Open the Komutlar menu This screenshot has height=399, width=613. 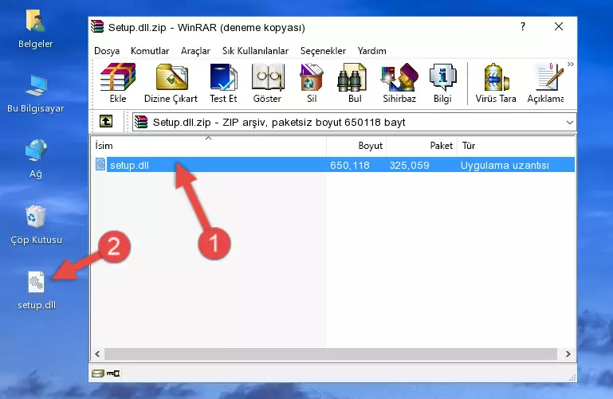coord(150,51)
